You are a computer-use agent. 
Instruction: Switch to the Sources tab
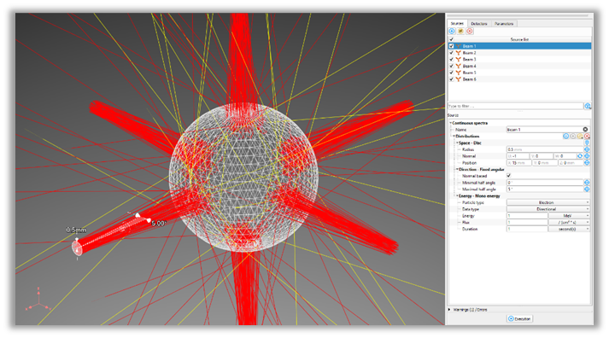pyautogui.click(x=457, y=24)
